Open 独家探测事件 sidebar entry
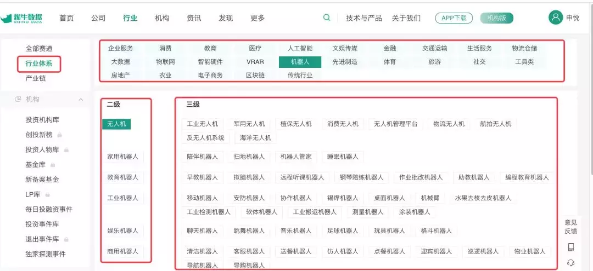593x271 pixels. tap(46, 254)
